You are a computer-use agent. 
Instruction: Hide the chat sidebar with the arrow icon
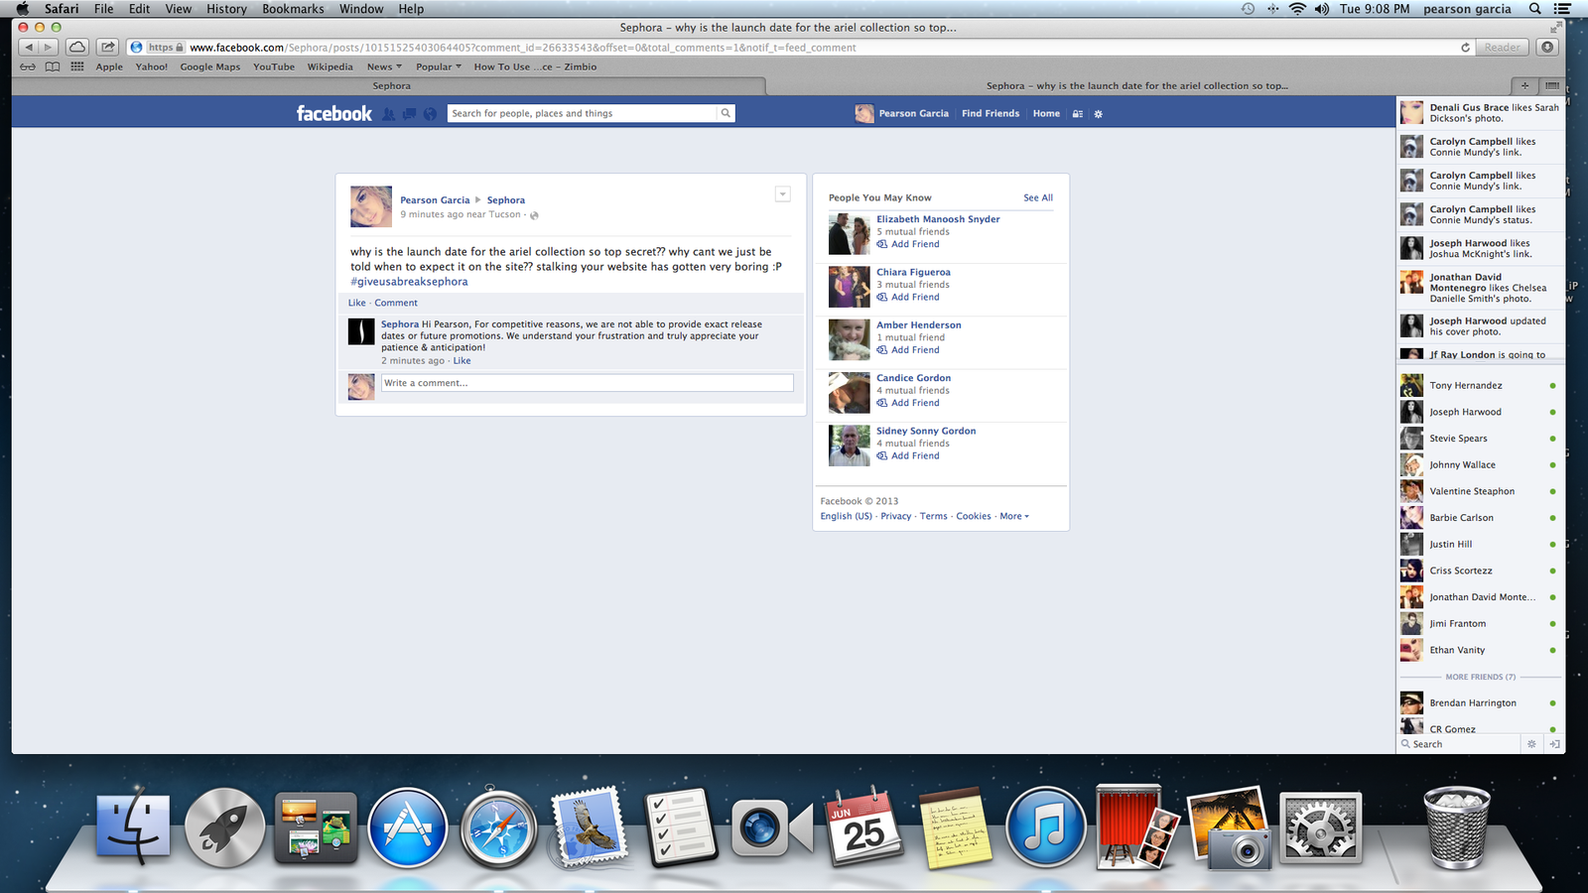pyautogui.click(x=1555, y=744)
